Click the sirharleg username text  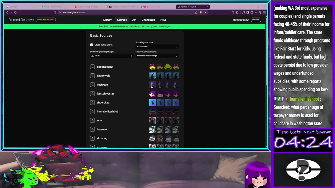point(102,138)
